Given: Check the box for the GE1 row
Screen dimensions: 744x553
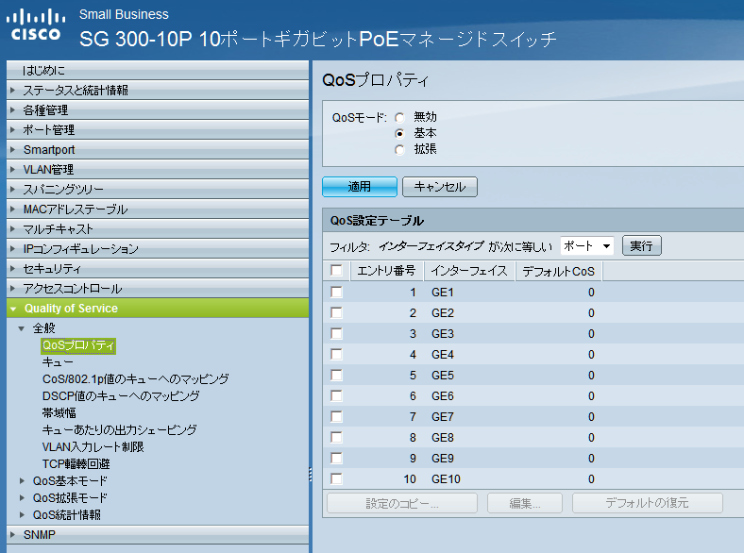Looking at the screenshot, I should point(336,292).
